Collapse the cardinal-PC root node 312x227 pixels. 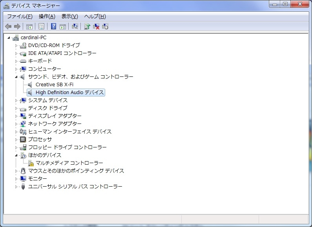coord(9,38)
